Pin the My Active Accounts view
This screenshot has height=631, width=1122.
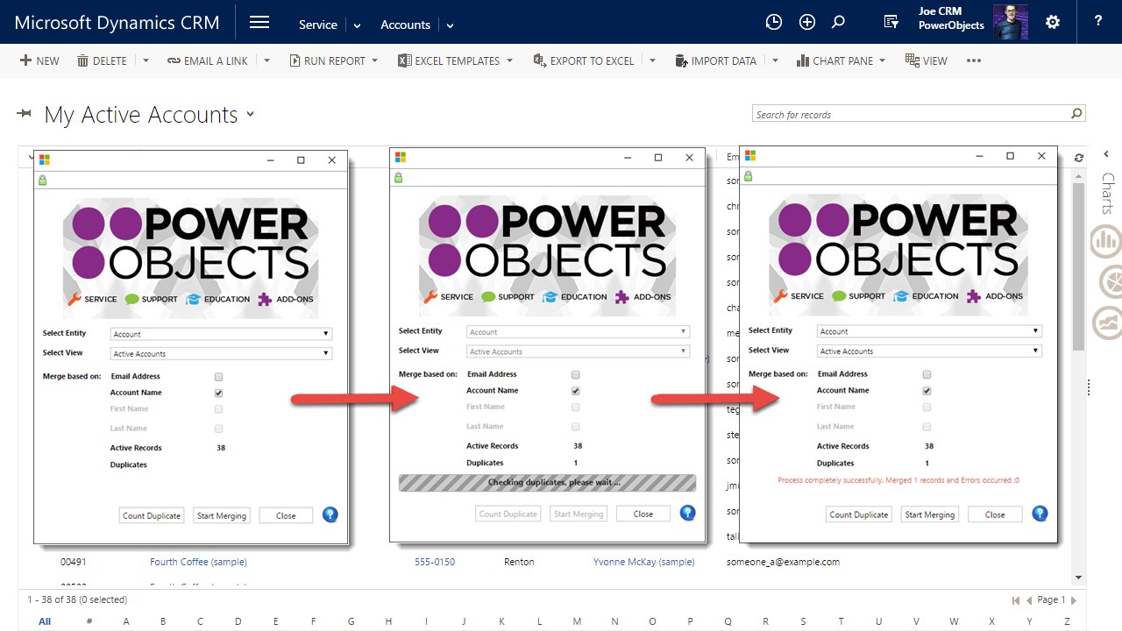click(x=25, y=114)
